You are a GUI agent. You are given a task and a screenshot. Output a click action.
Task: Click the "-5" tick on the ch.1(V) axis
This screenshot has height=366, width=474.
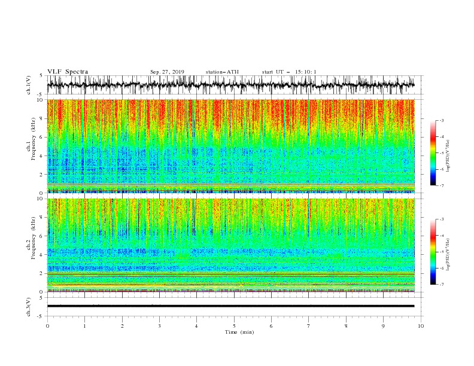coord(41,94)
